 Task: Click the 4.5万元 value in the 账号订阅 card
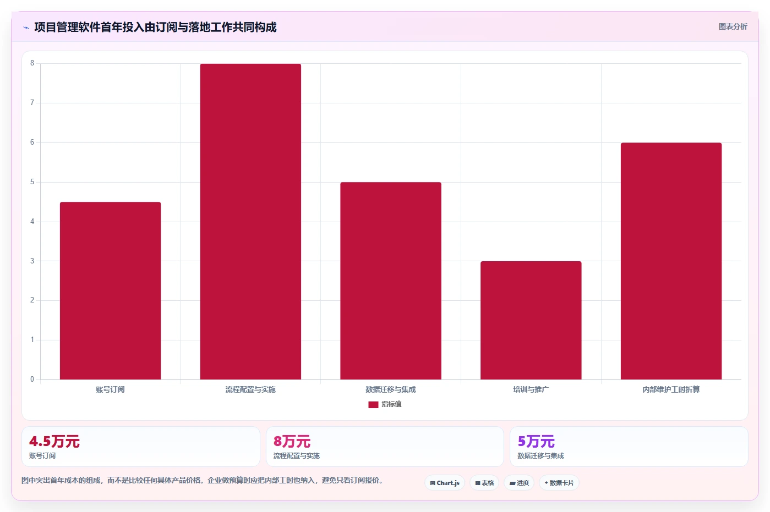tap(54, 442)
